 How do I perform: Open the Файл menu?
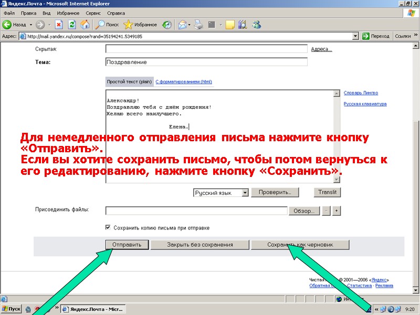coord(9,13)
